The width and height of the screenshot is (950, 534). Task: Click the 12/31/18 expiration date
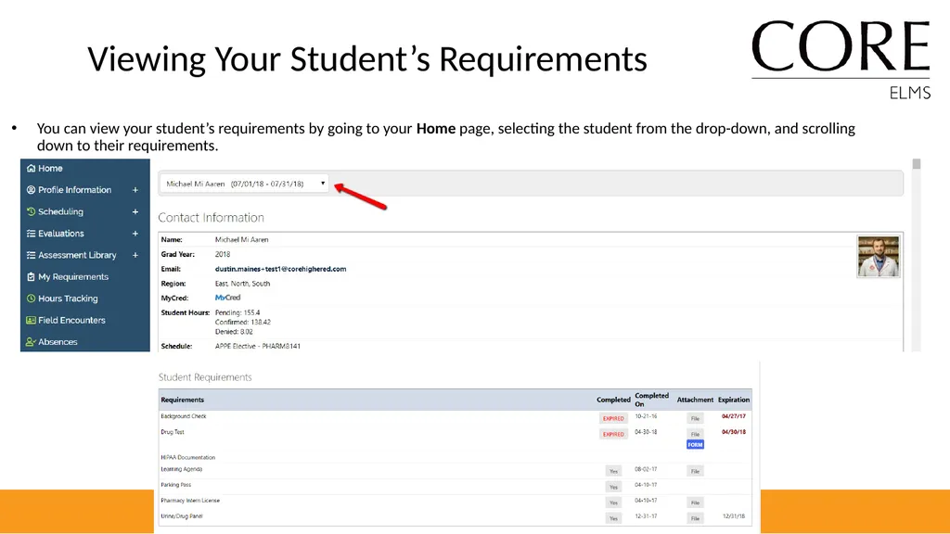point(734,516)
